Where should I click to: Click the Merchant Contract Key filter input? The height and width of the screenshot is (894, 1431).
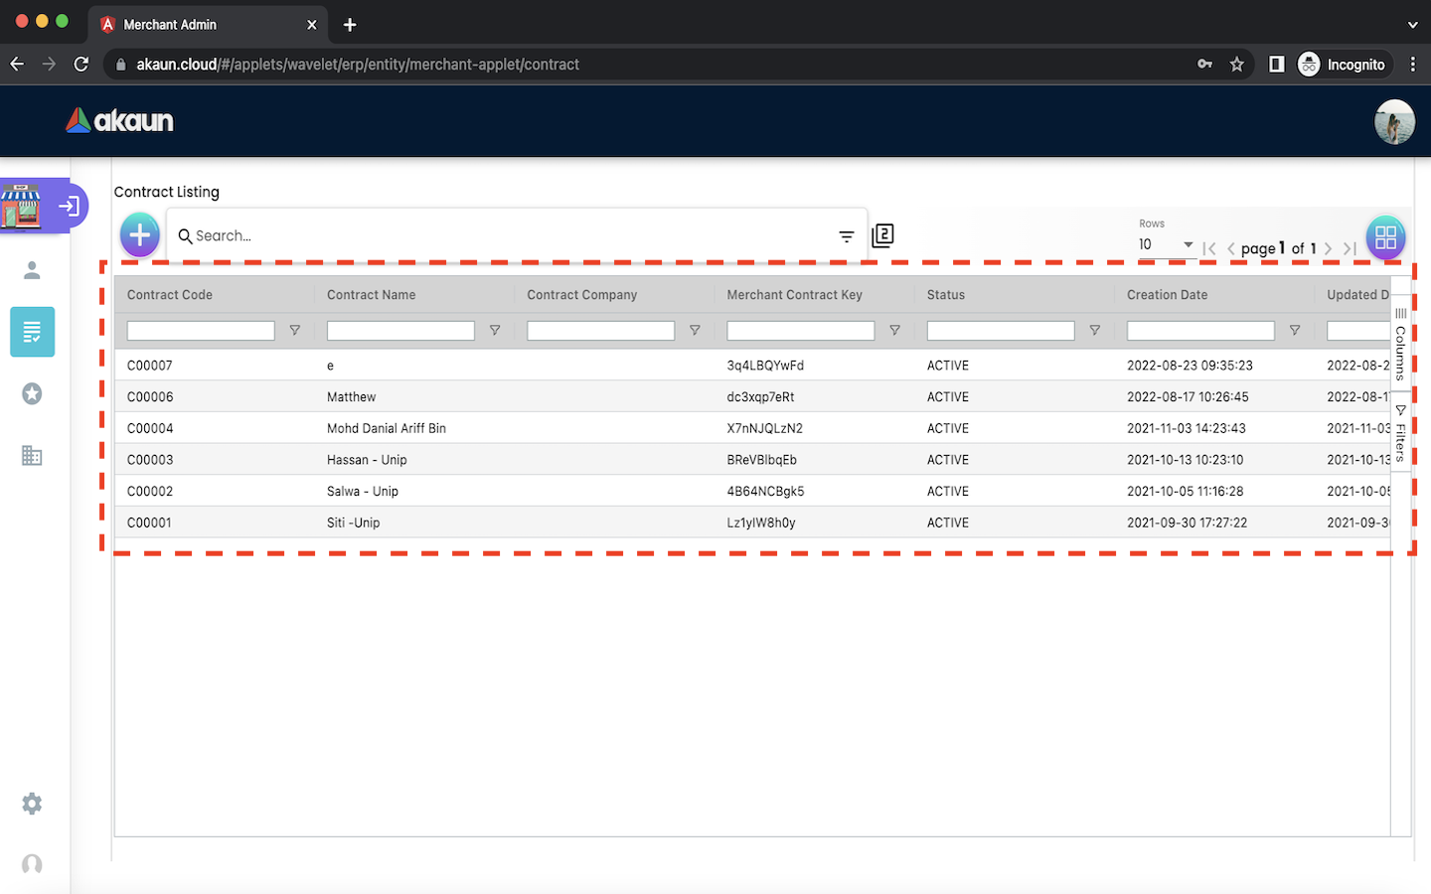coord(800,331)
